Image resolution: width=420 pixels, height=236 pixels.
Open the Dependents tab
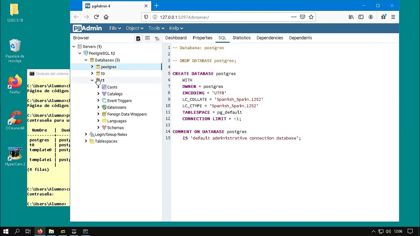coord(301,38)
